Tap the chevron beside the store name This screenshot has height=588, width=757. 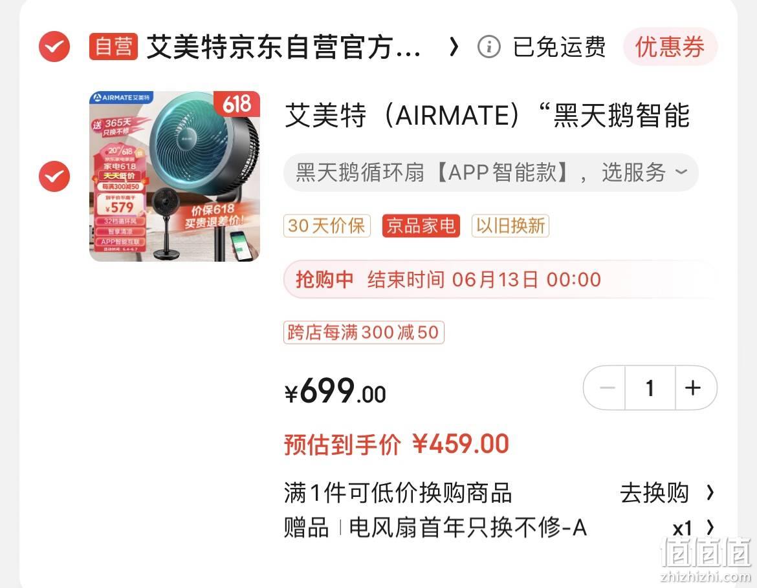(454, 47)
